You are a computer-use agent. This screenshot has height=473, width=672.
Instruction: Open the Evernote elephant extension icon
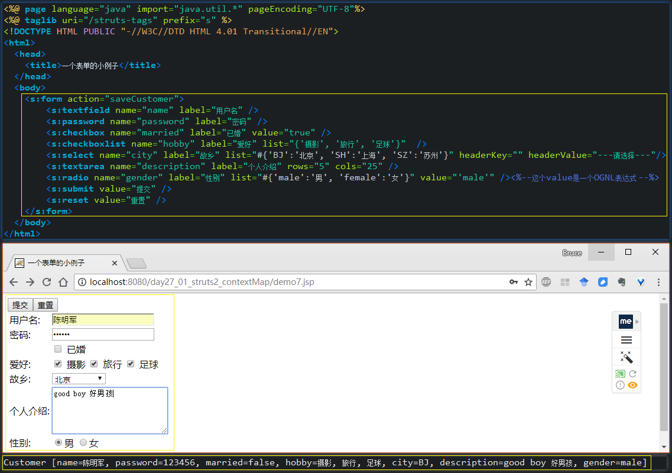click(621, 282)
